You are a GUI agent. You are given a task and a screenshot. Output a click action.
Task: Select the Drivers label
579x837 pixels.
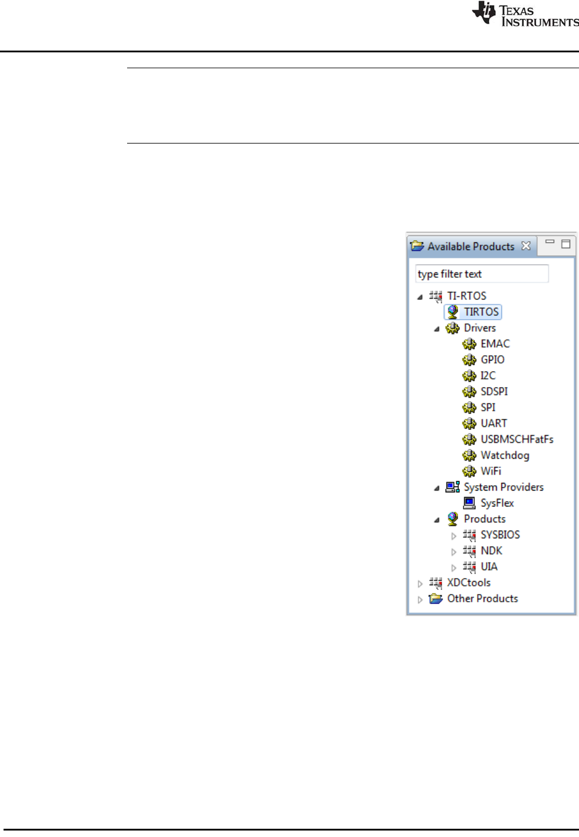pos(480,328)
